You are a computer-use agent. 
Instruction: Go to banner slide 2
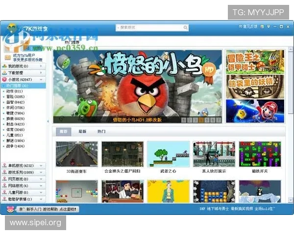(189, 120)
